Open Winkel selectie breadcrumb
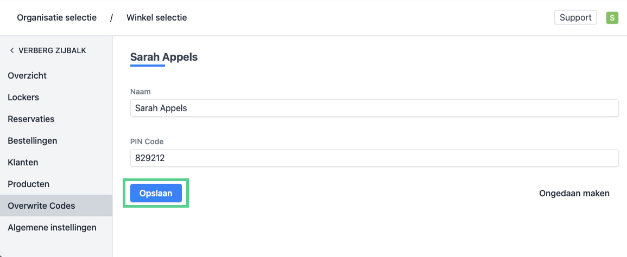This screenshot has height=257, width=627. pyautogui.click(x=156, y=18)
